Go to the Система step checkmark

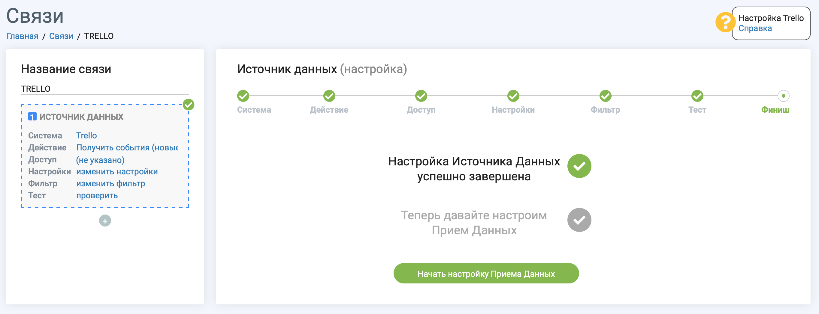point(243,96)
